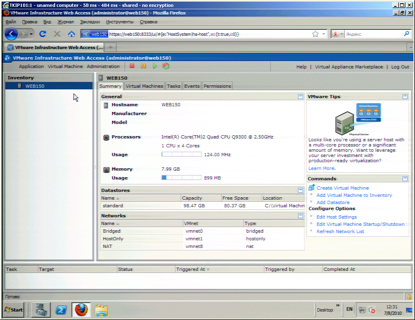
Task: Launch PowerShell from the taskbar
Action: 61,310
